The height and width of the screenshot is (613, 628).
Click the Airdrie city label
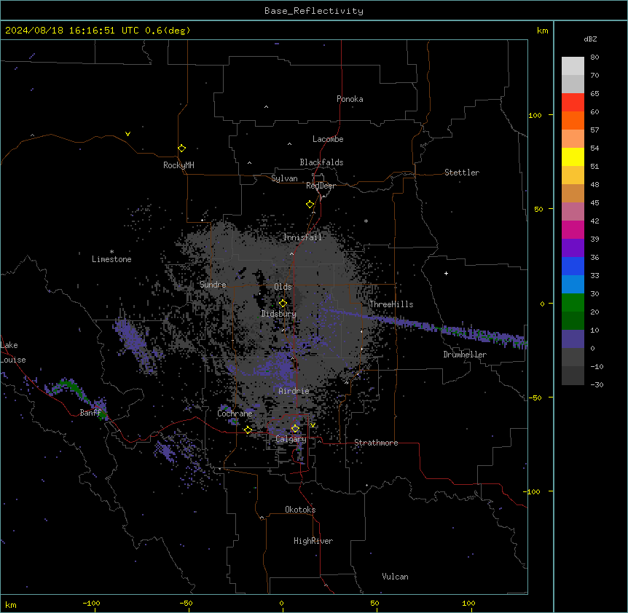point(294,391)
